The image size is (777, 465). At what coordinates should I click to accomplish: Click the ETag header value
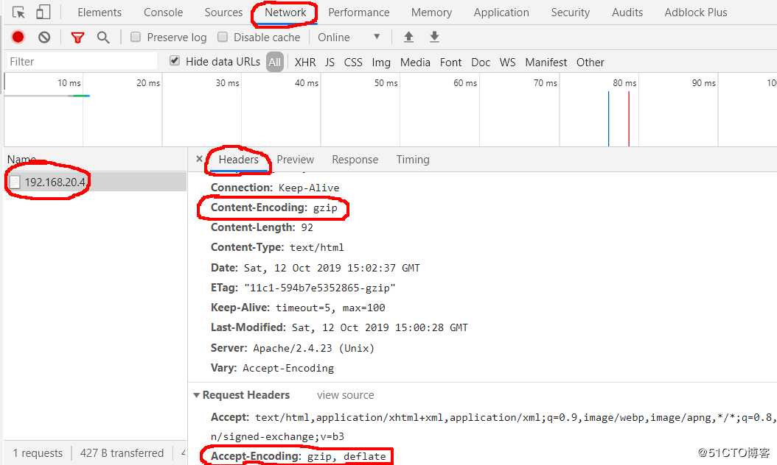coord(320,288)
